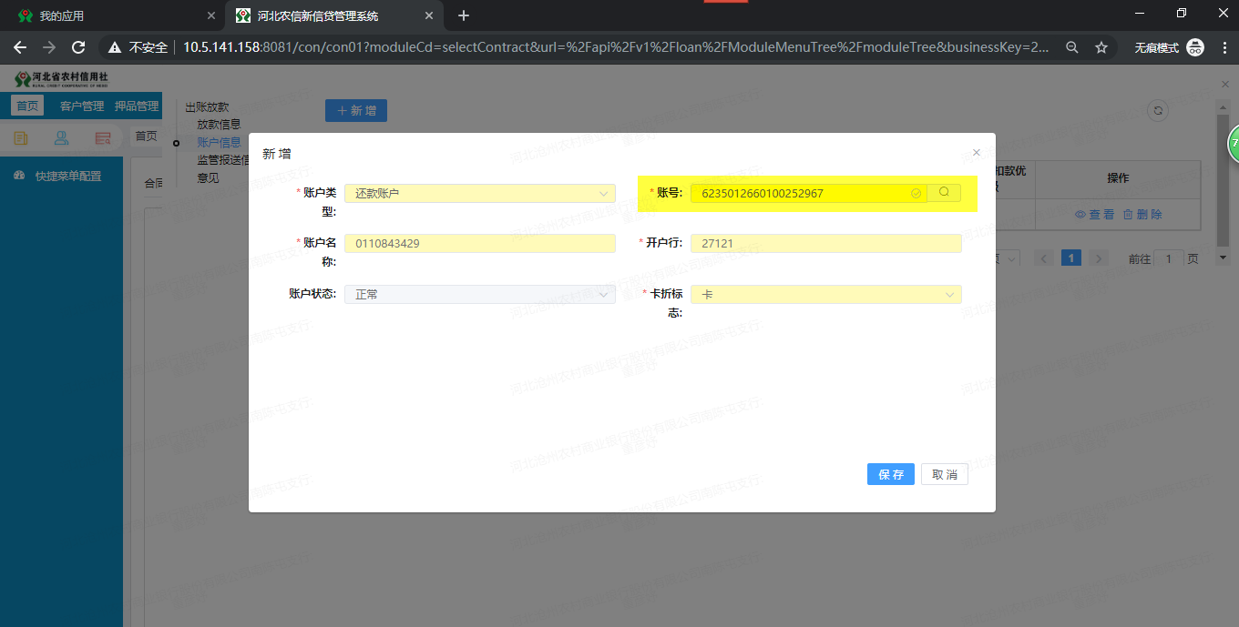Screen dimensions: 1239x627
Task: Click the blue user icon in sidebar toolbar
Action: [62, 138]
